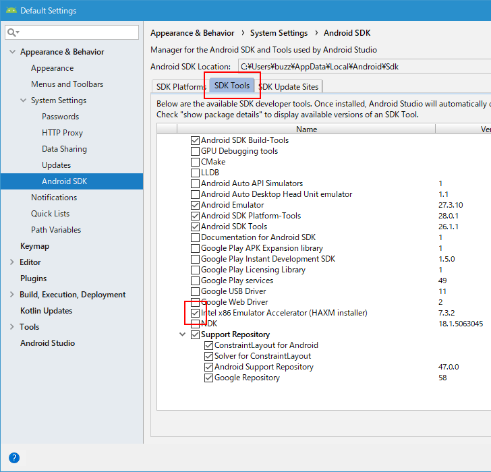The image size is (491, 472).
Task: Collapse Appearance & Behavior tree node
Action: [12, 52]
